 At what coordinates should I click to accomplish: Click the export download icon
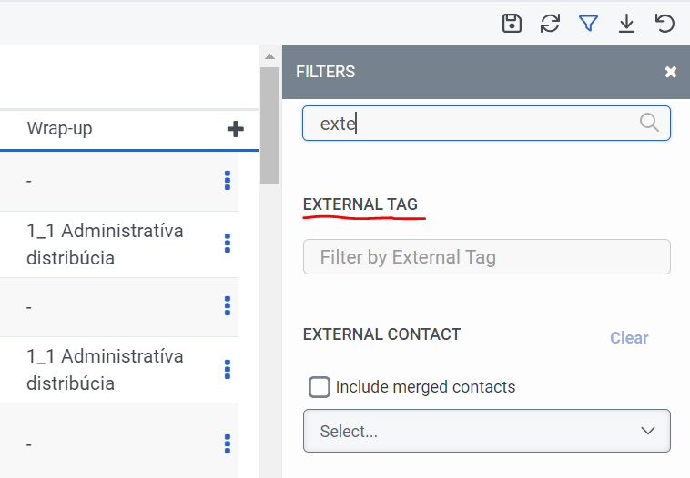(x=626, y=24)
